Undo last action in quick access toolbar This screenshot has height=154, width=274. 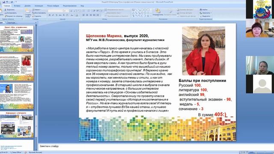coord(7,2)
